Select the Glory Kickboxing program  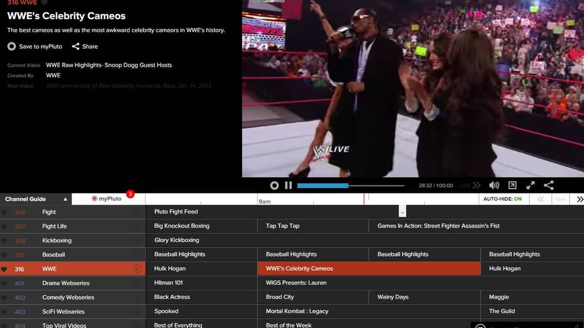365,240
